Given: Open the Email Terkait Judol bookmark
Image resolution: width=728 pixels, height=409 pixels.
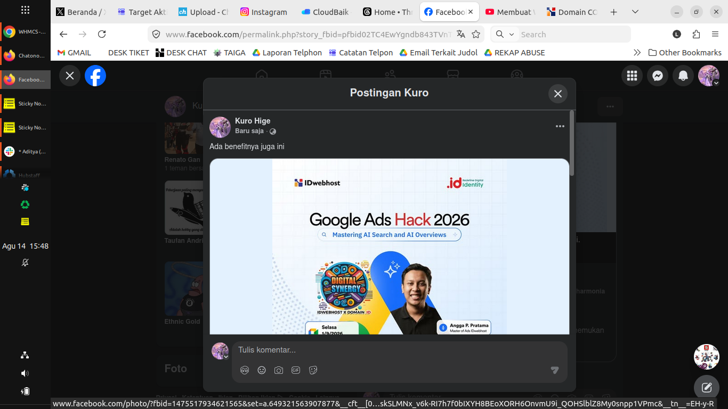Looking at the screenshot, I should (438, 53).
